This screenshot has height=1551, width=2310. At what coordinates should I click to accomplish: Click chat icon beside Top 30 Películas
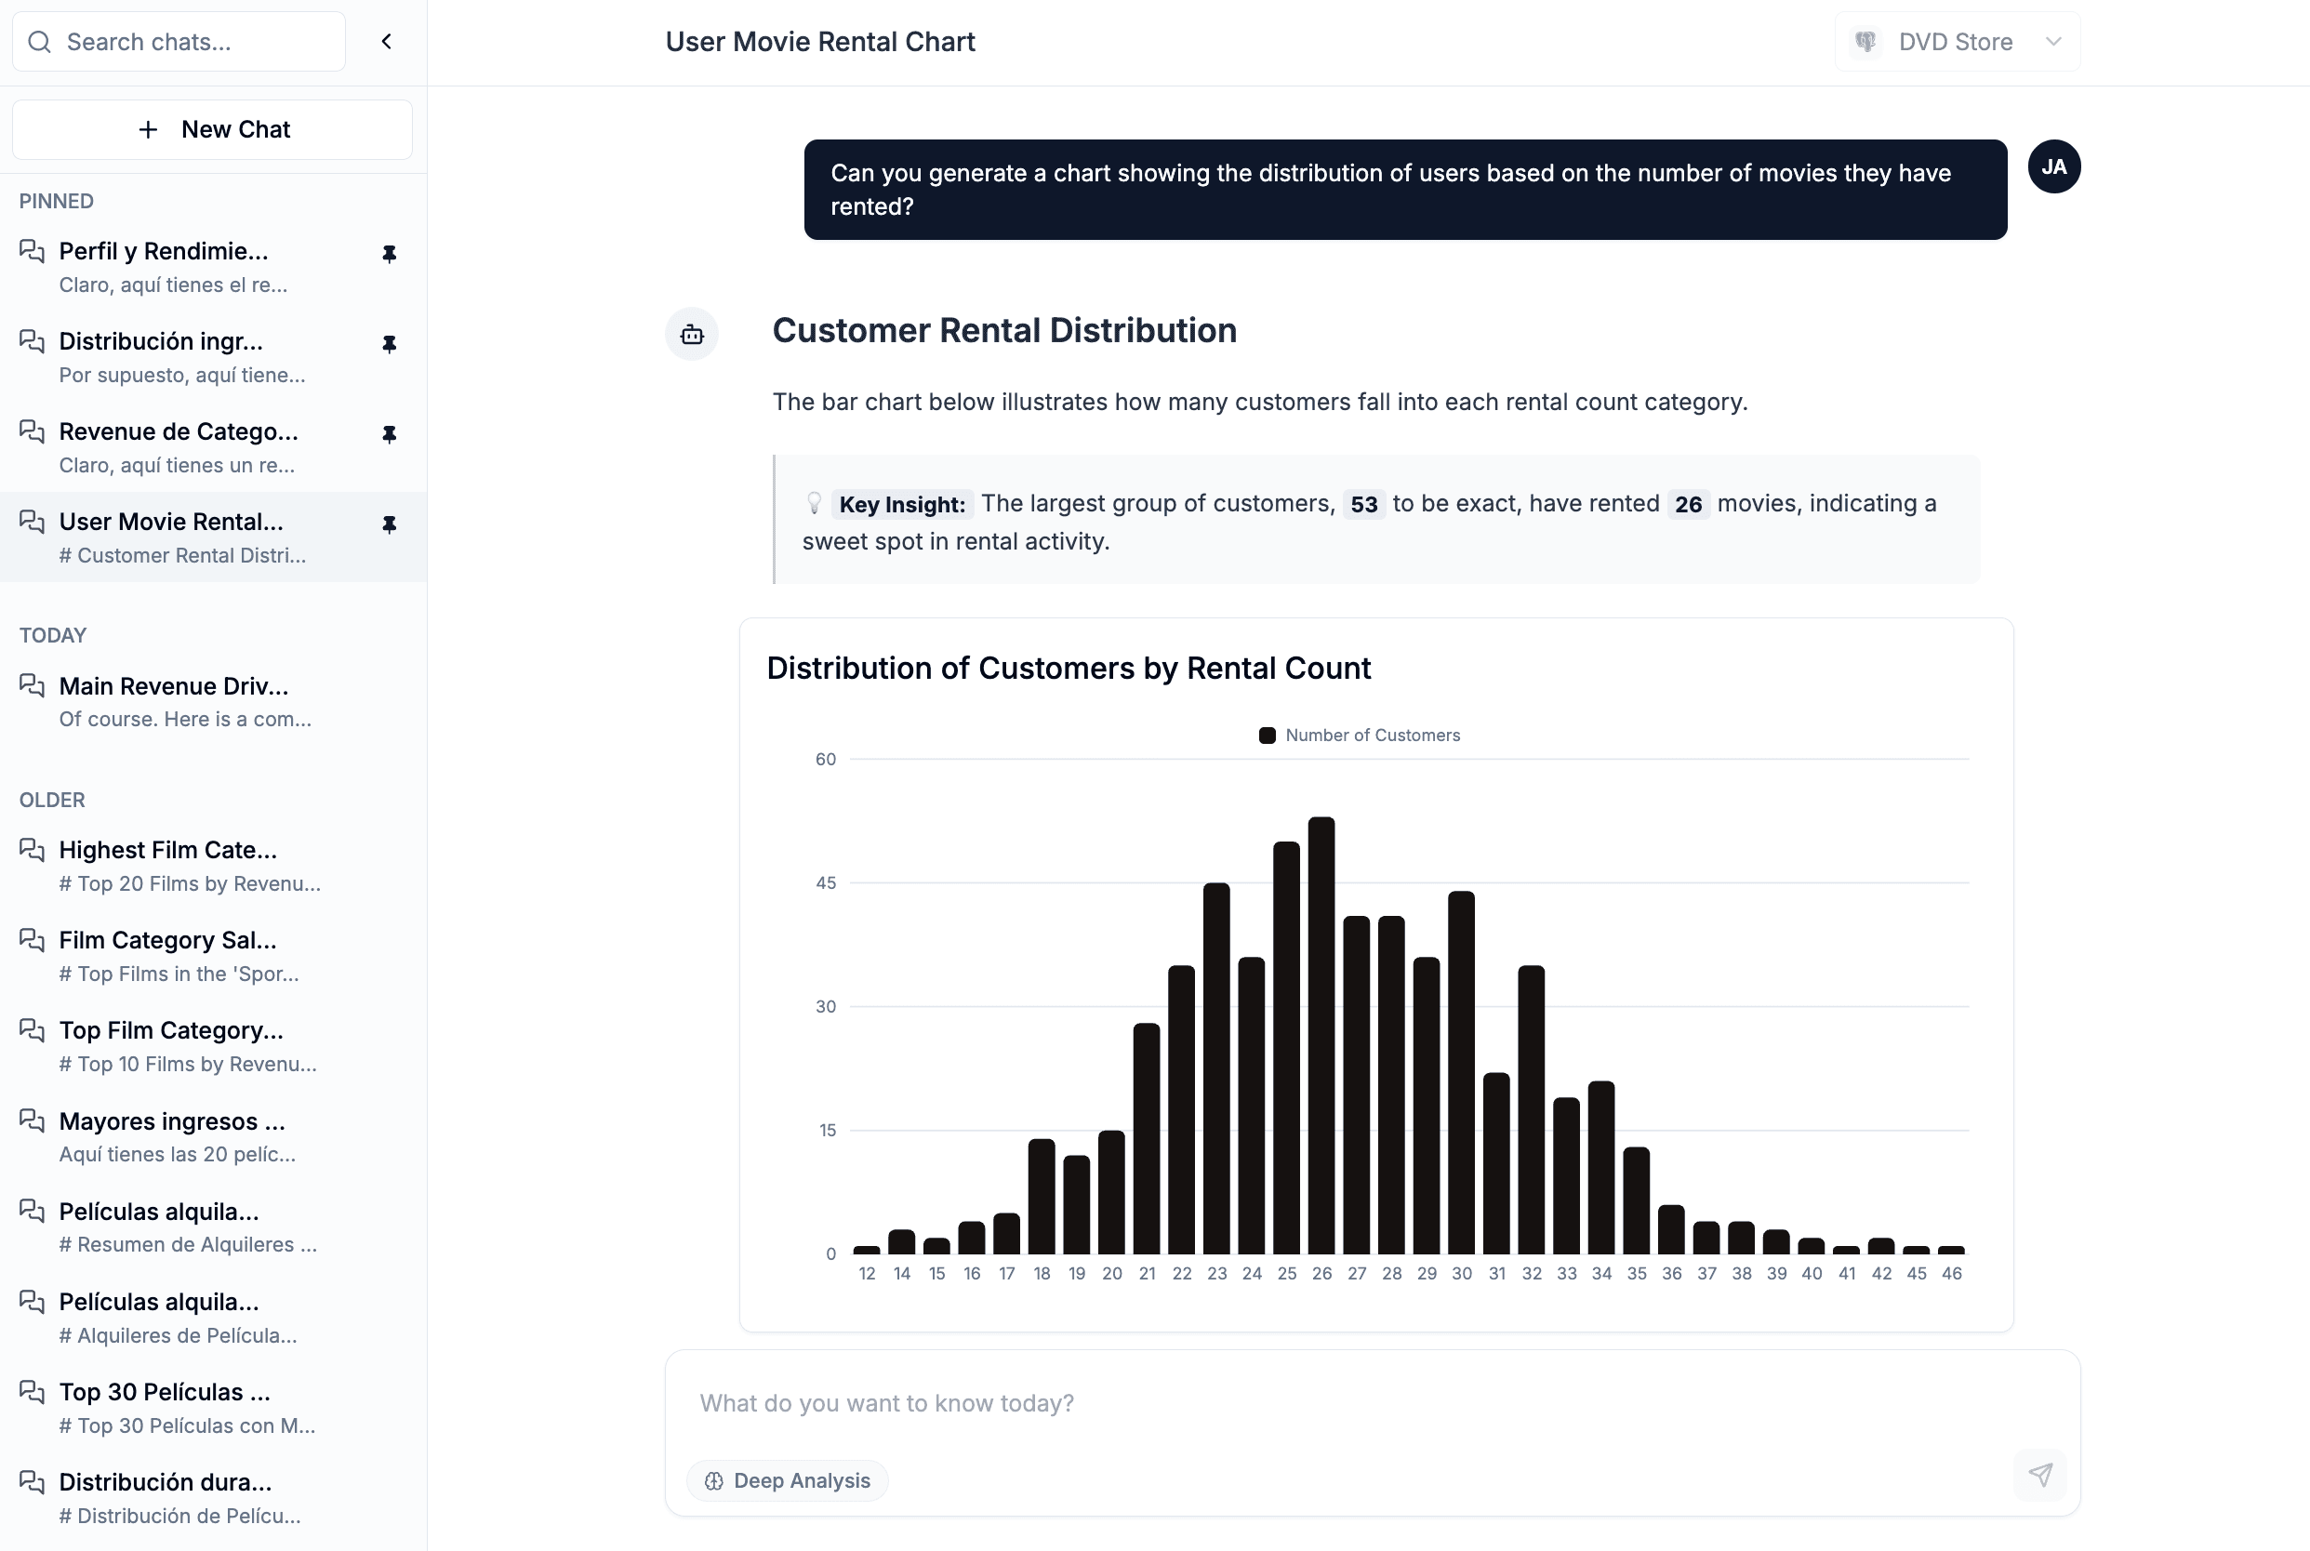(33, 1392)
